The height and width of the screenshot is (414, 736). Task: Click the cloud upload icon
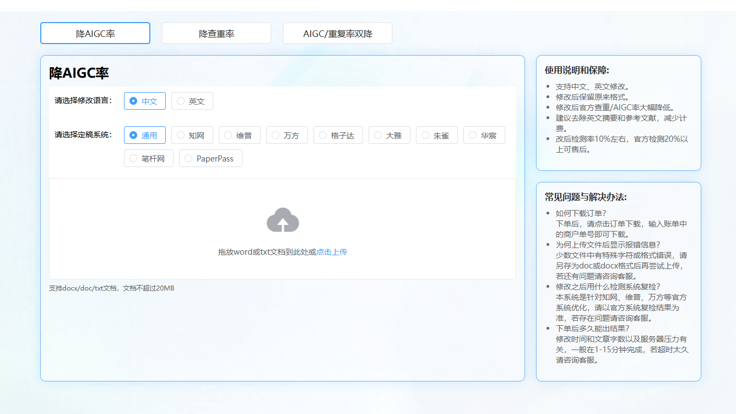coord(283,220)
